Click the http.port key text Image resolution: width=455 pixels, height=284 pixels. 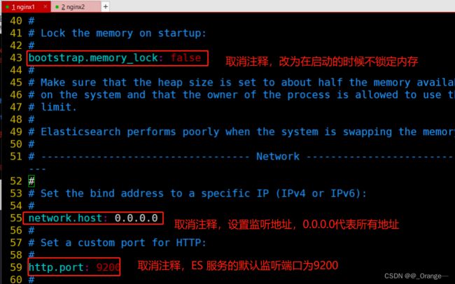click(x=56, y=267)
